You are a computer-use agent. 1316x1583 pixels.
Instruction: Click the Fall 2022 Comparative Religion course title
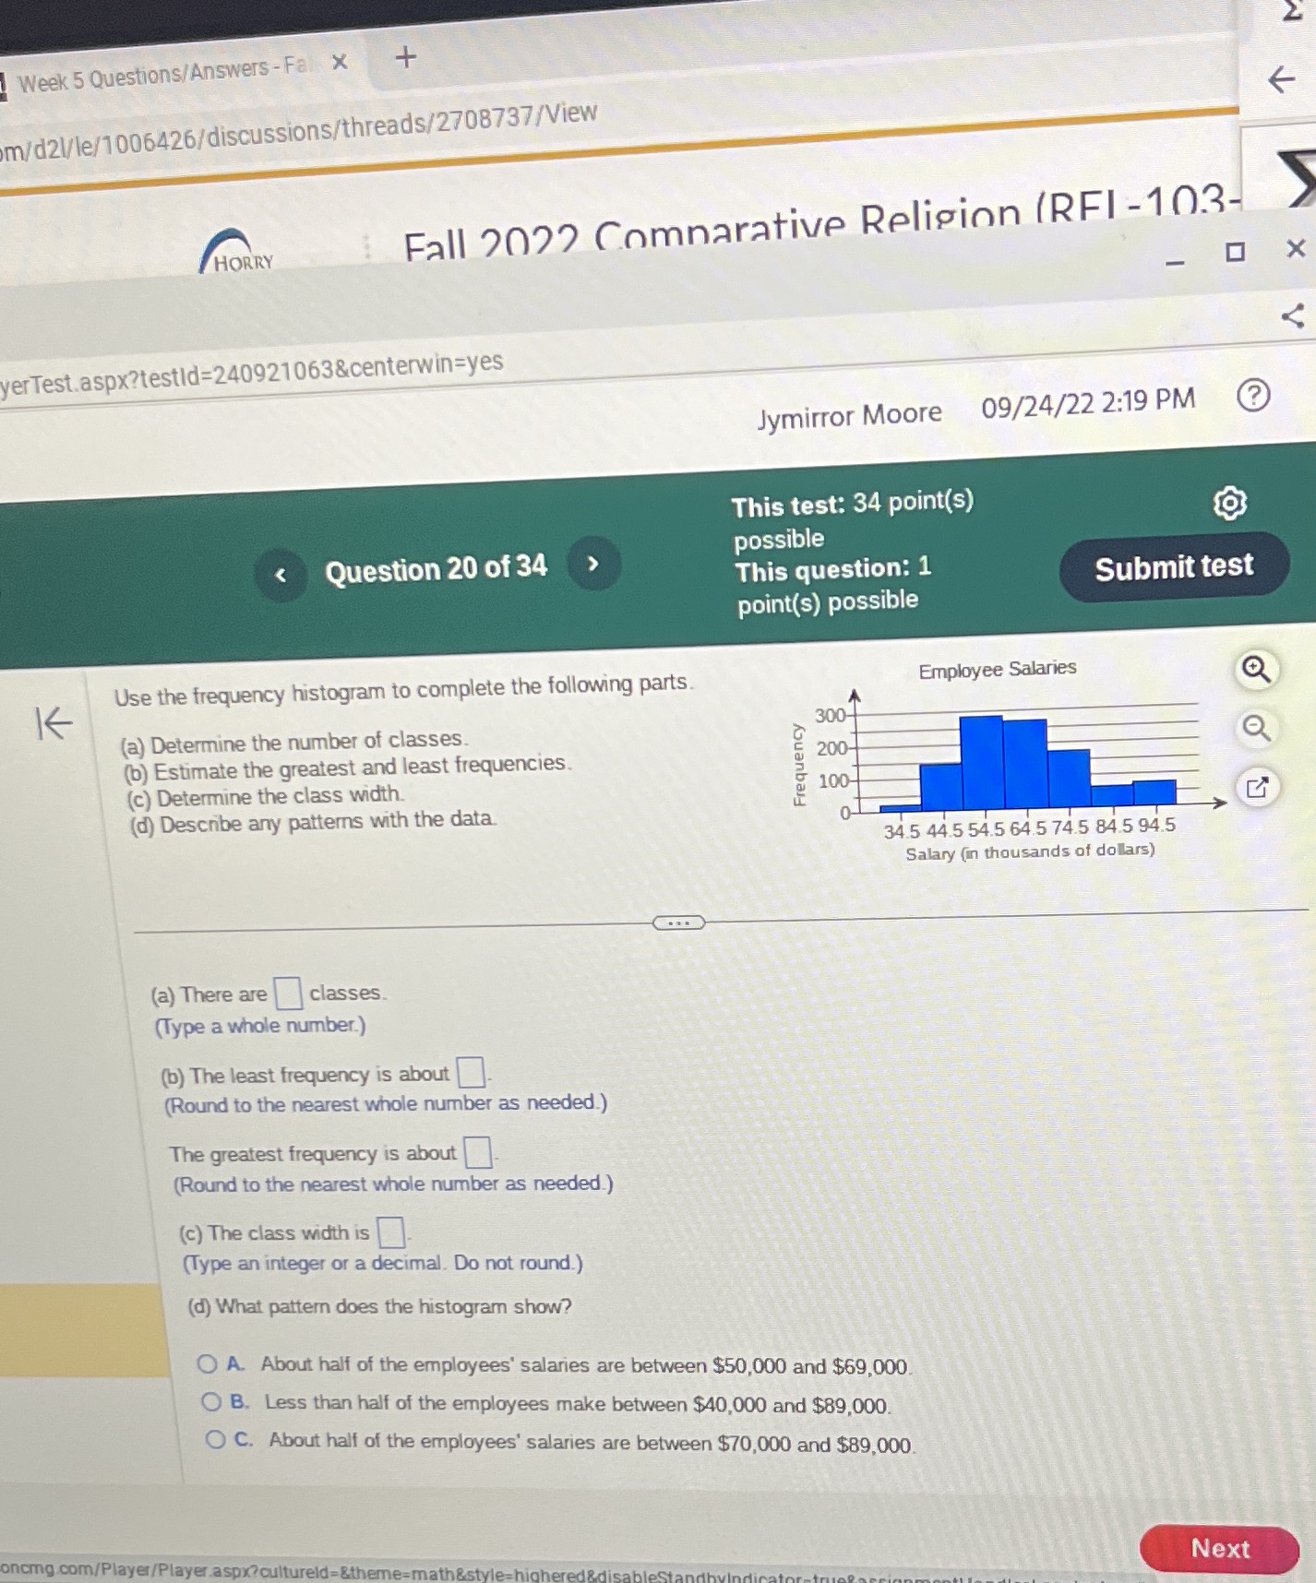coord(823,226)
